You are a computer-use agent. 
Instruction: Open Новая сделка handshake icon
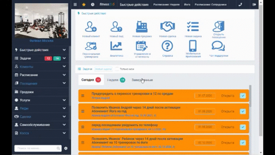click(167, 27)
